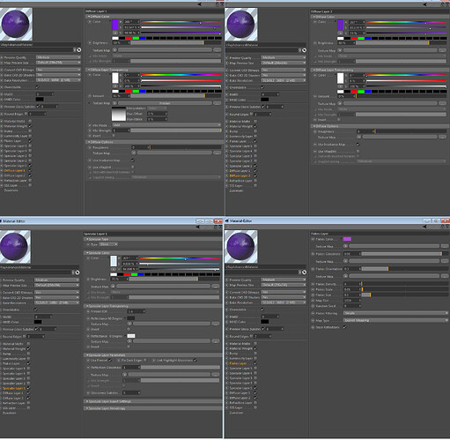
Task: Enable Bump layer checkbox in Diffuse Layer 1 window
Action: tap(30, 131)
